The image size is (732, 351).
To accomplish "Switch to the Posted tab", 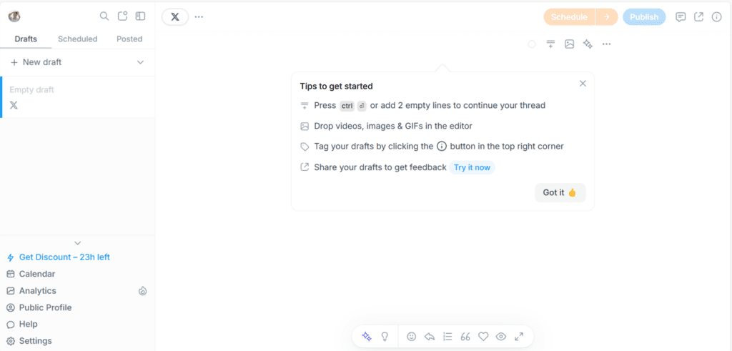I will coord(129,39).
